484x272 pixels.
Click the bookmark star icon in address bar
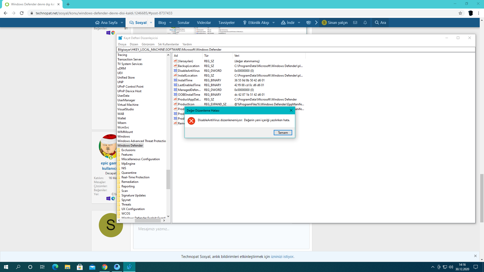[x=460, y=13]
